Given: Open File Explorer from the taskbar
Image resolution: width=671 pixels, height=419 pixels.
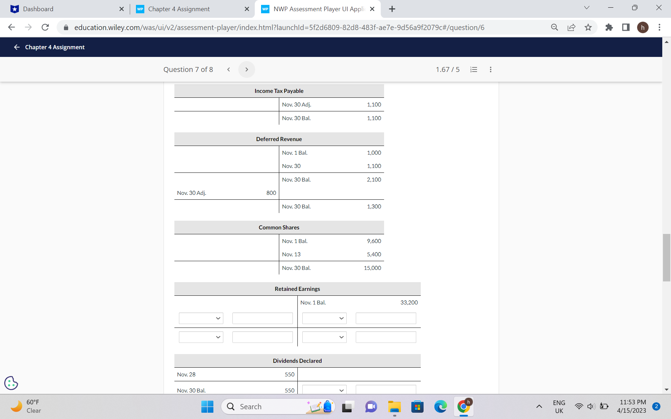Looking at the screenshot, I should [394, 407].
